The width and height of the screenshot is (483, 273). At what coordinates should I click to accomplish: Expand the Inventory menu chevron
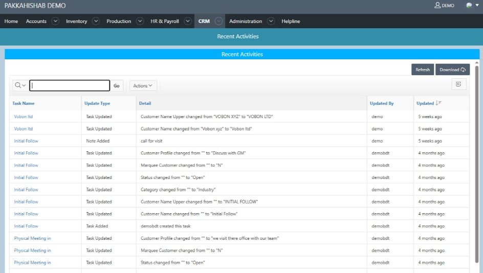[x=96, y=21]
